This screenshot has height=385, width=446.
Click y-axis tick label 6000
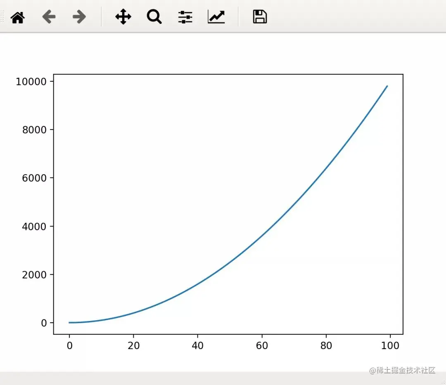pyautogui.click(x=34, y=178)
